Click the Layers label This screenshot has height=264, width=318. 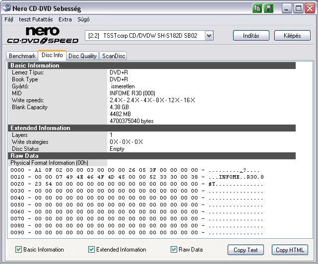(20, 135)
